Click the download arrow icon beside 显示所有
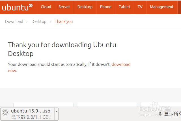Screen dimensions: 181x121 click(160, 114)
